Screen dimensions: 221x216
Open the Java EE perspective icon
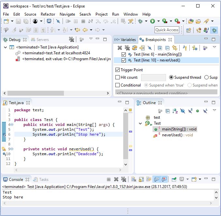click(x=199, y=30)
